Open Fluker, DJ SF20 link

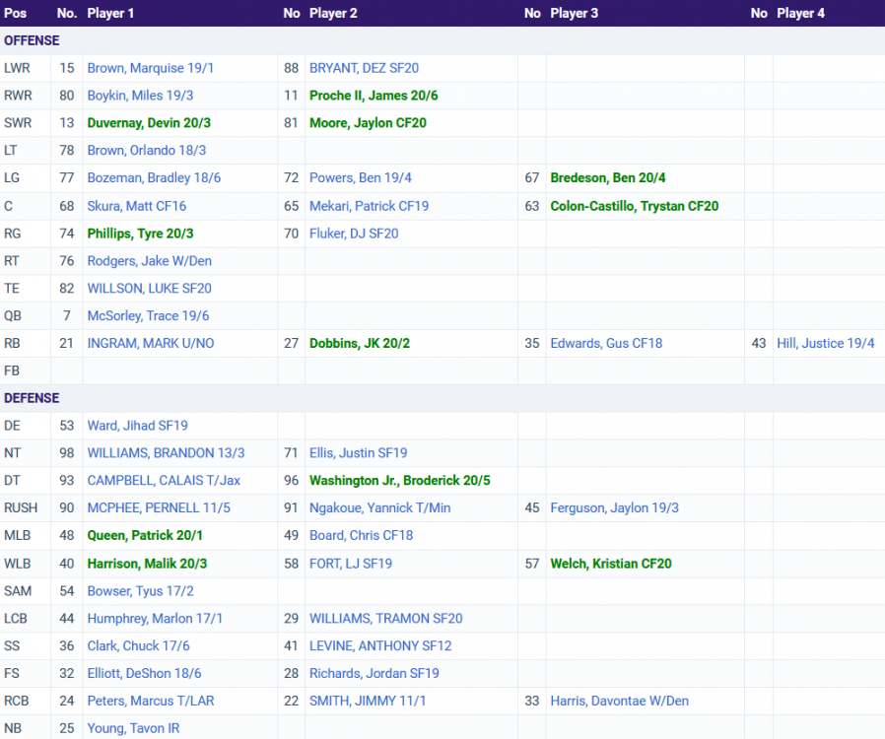[x=354, y=234]
